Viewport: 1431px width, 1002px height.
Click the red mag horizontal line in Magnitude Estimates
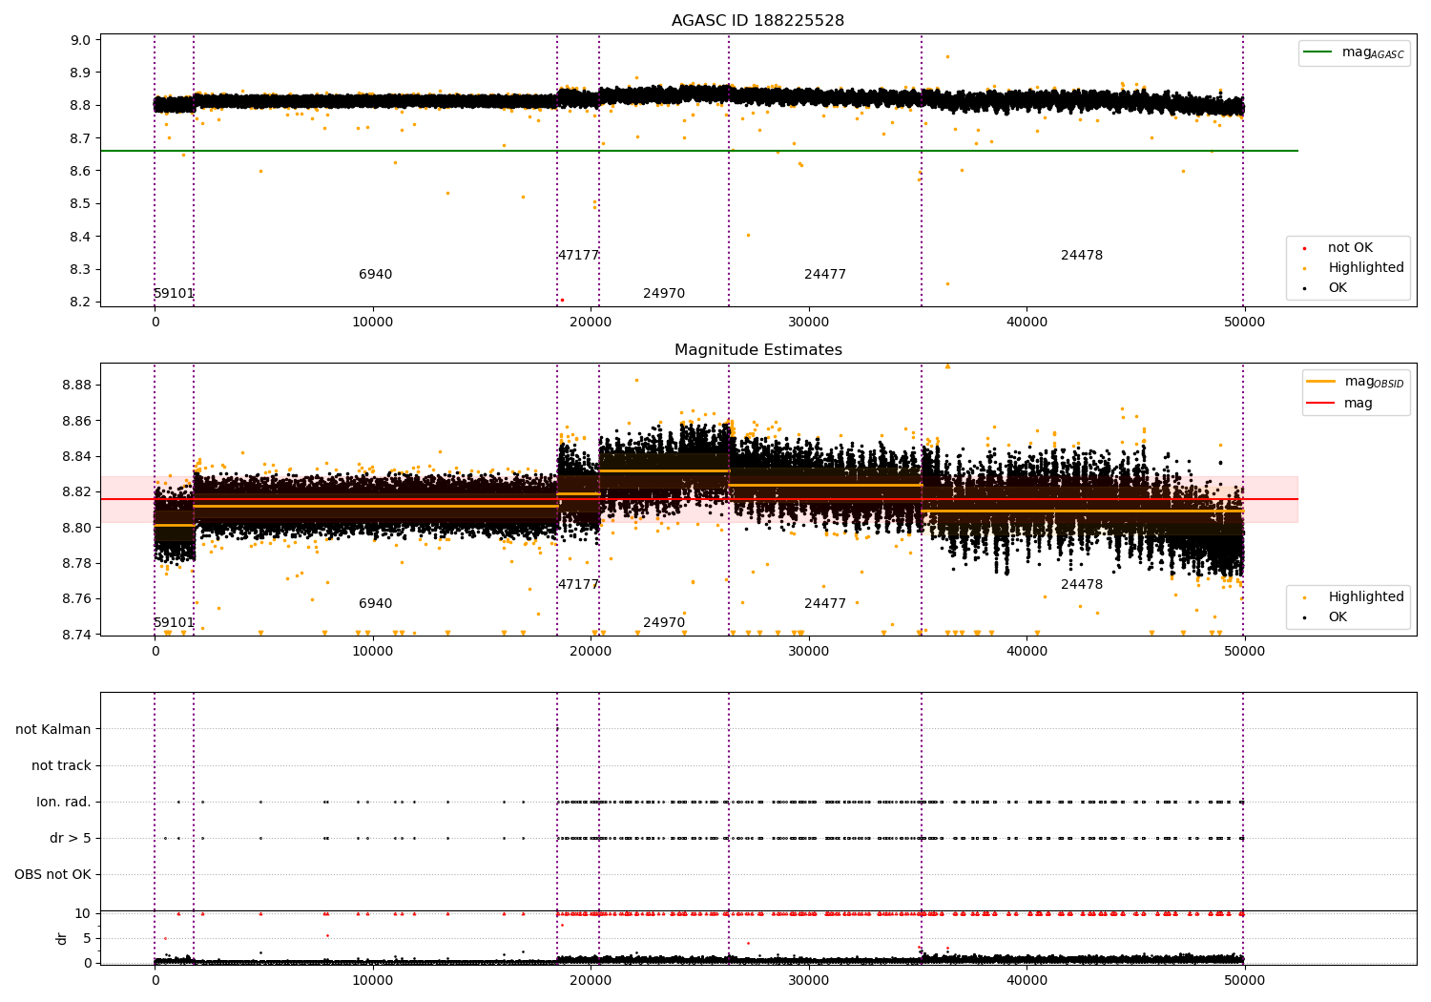coord(699,499)
